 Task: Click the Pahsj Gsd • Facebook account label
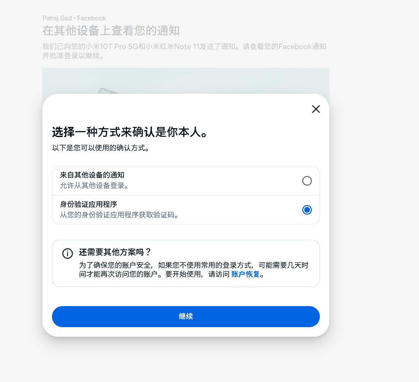click(74, 18)
